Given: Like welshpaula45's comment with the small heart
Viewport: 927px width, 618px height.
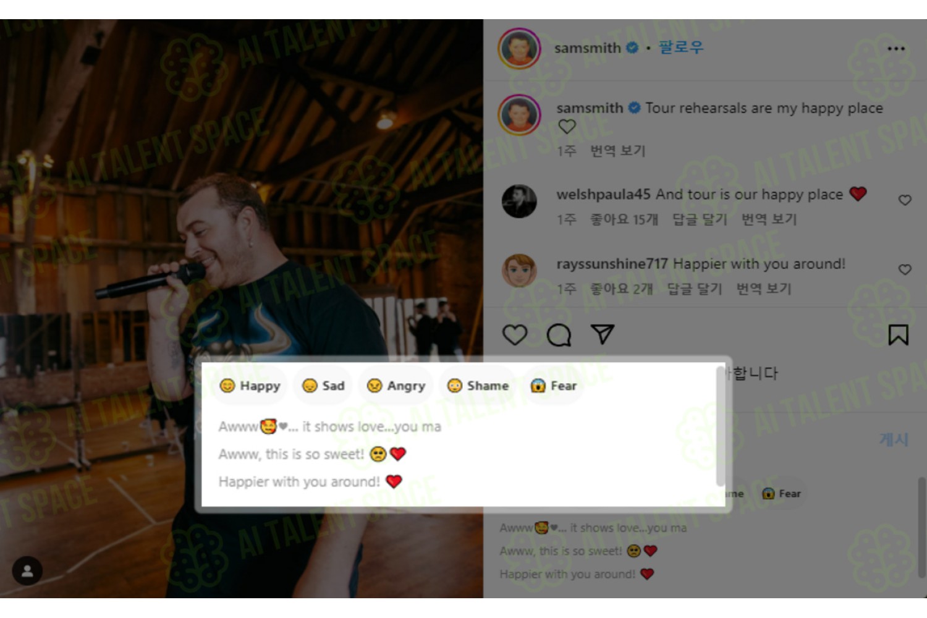Looking at the screenshot, I should tap(905, 200).
